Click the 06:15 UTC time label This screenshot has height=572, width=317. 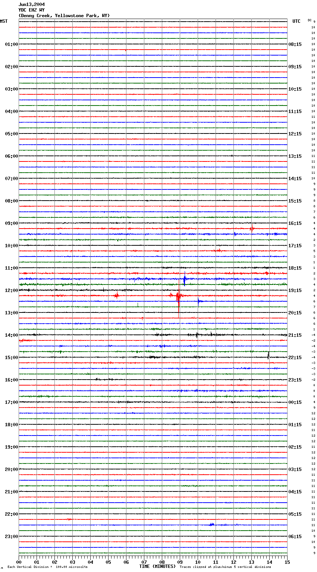295,537
